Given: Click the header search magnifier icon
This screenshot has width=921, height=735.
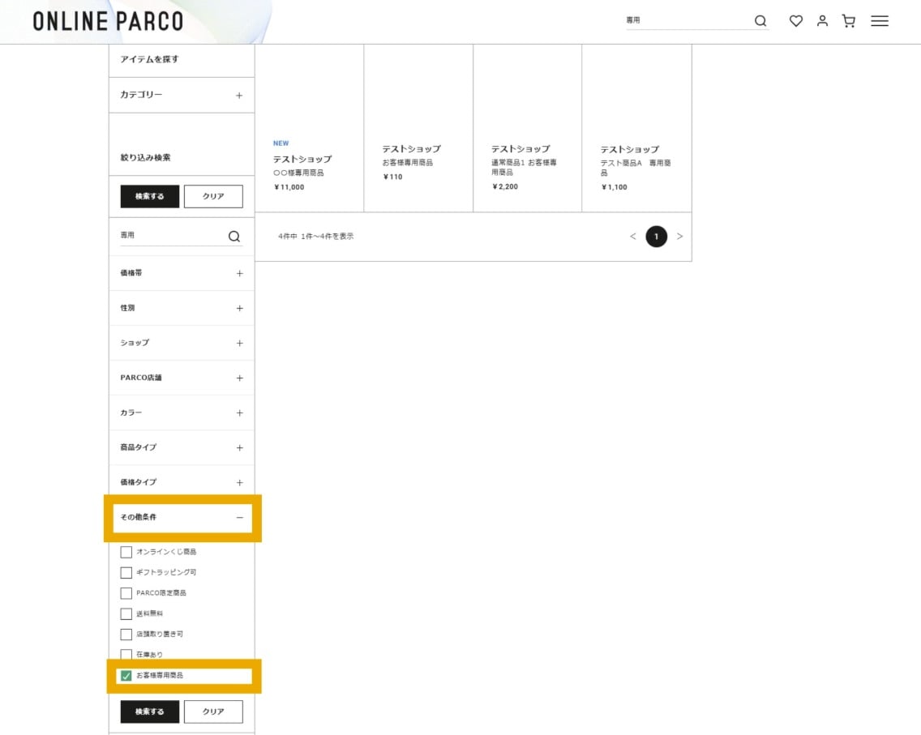Looking at the screenshot, I should (x=760, y=21).
